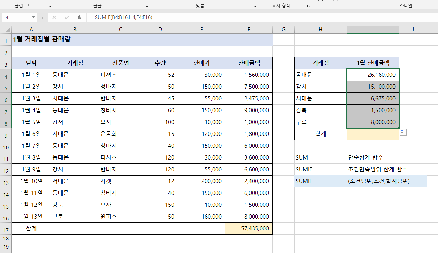Select the 원피스 product cell
Image resolution: width=438 pixels, height=253 pixels.
(x=120, y=217)
